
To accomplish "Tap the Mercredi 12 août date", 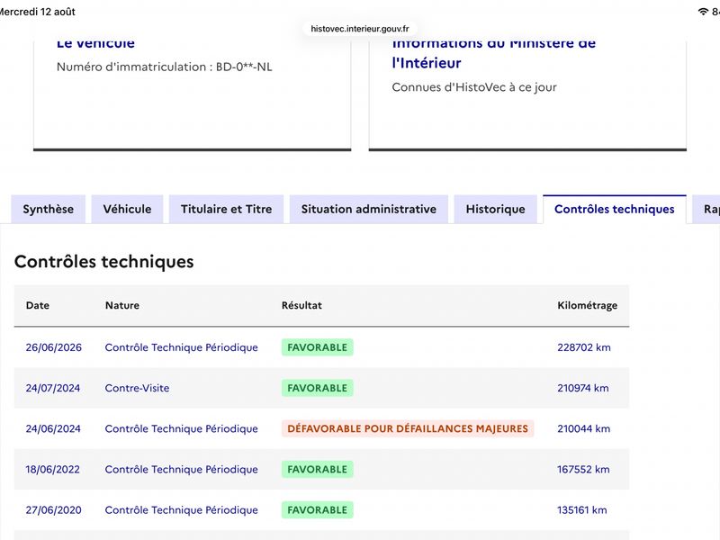I will click(x=37, y=12).
